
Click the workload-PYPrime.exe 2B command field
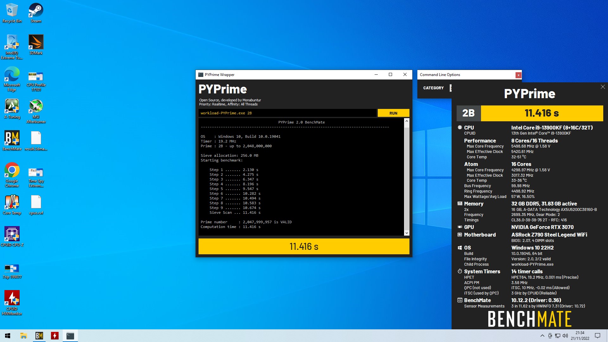coord(288,113)
